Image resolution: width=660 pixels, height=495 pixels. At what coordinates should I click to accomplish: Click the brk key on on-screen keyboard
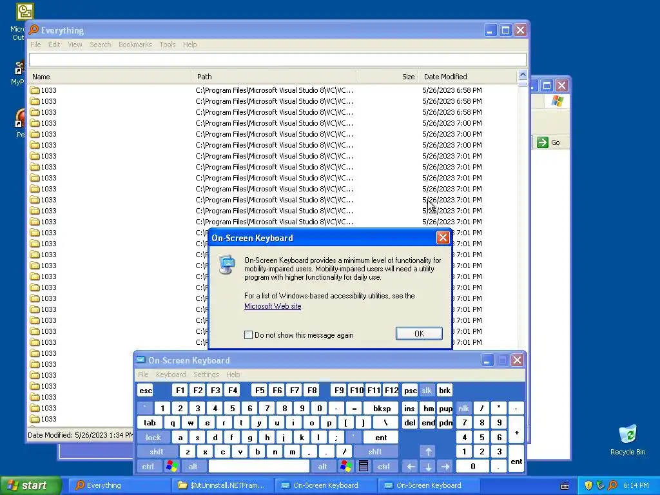(x=445, y=391)
